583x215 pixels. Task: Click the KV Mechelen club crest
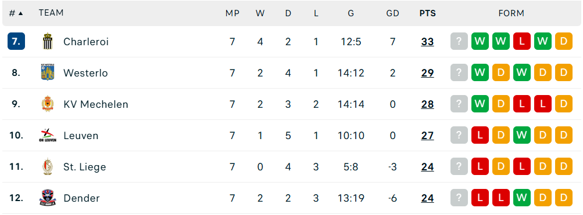(x=48, y=104)
